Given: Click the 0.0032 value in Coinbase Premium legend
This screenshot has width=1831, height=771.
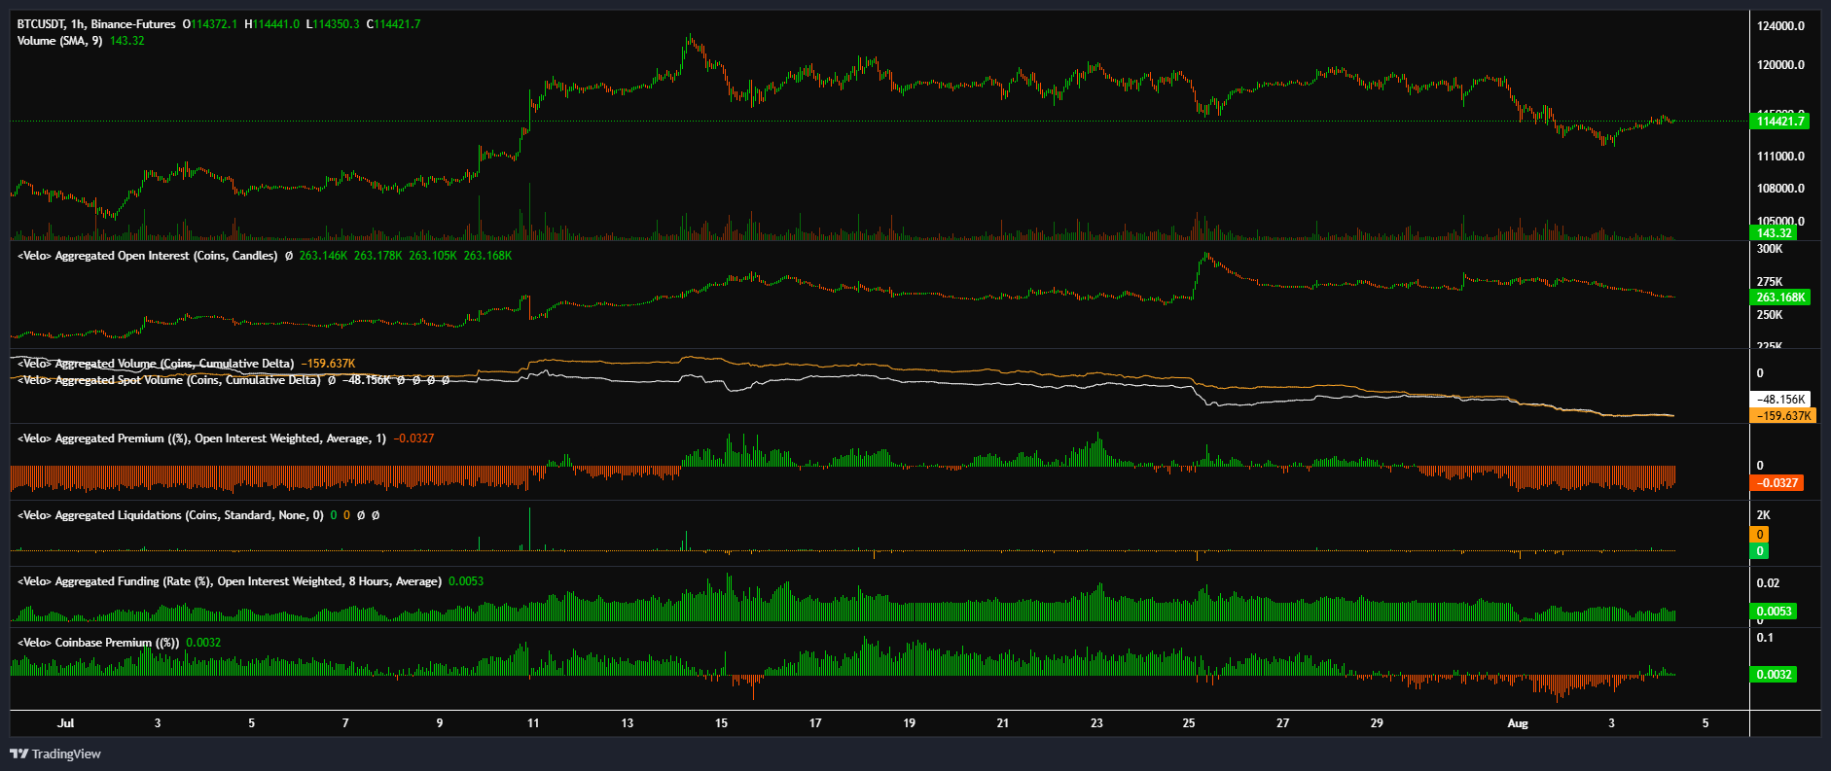Looking at the screenshot, I should pos(203,643).
